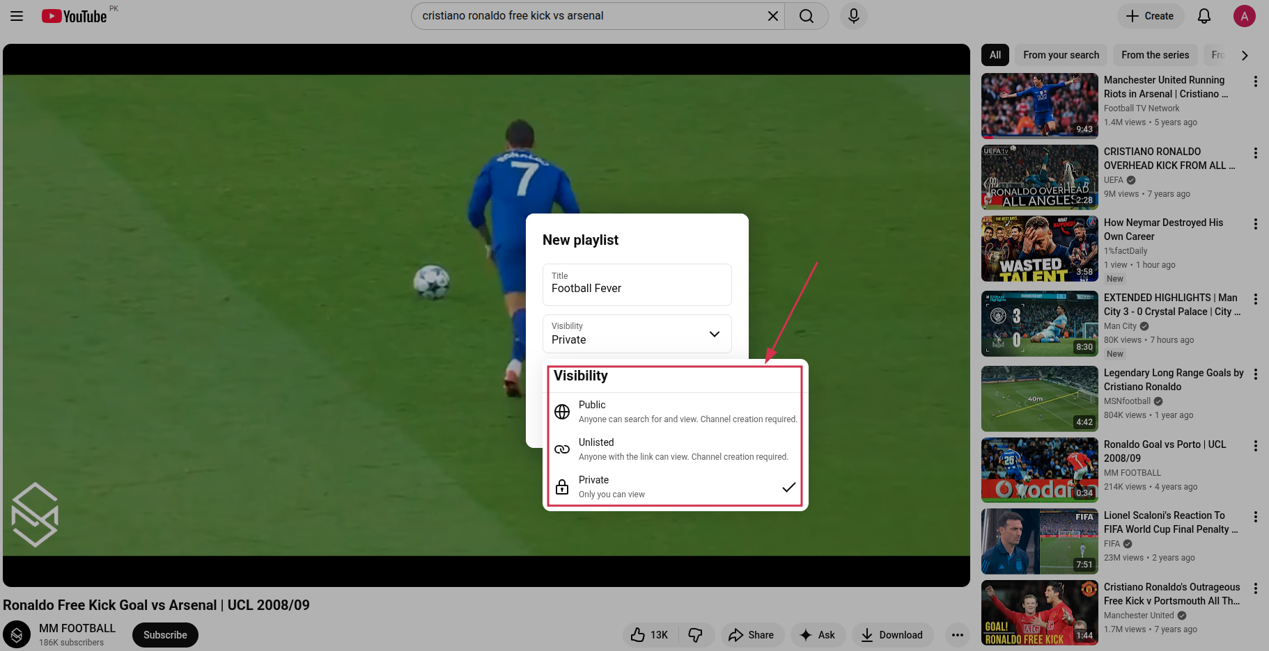
Task: Open MM FOOTBALL channel avatar
Action: (x=17, y=634)
